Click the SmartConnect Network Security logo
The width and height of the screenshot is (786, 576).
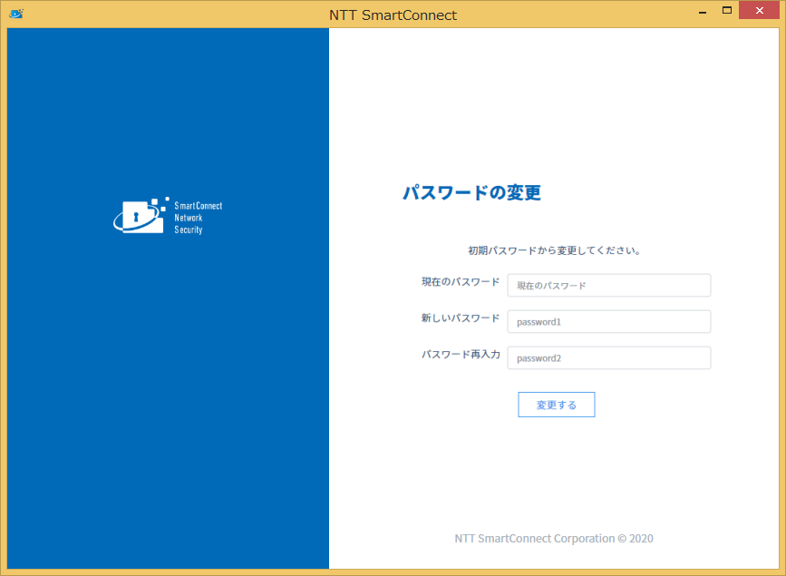click(168, 216)
